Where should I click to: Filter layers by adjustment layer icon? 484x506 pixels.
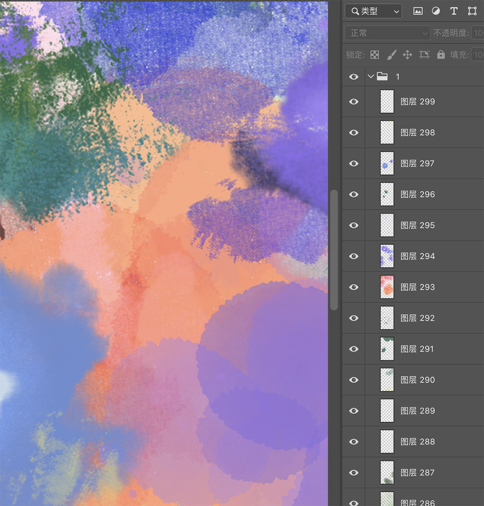click(x=436, y=11)
